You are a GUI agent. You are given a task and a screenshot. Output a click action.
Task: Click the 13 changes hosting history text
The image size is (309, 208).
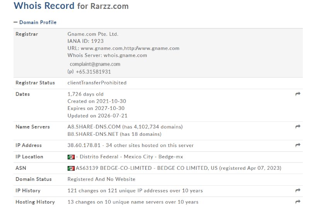click(x=133, y=202)
